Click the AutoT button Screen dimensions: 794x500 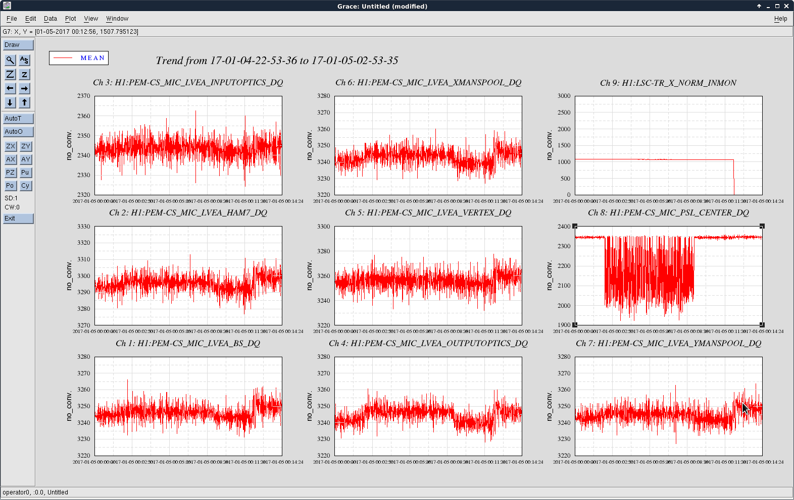19,119
